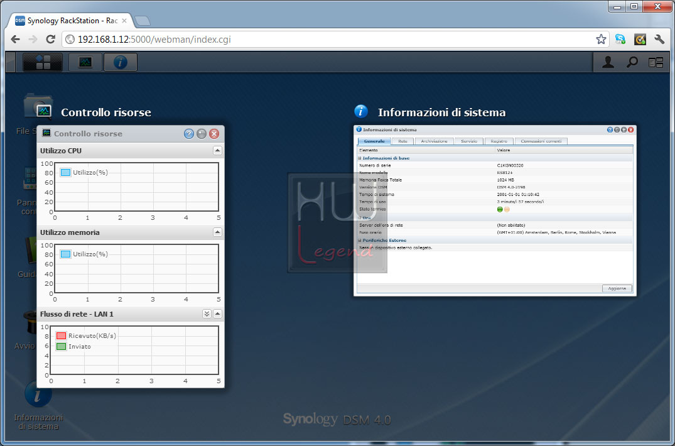Switch to the Registro tab

(499, 141)
